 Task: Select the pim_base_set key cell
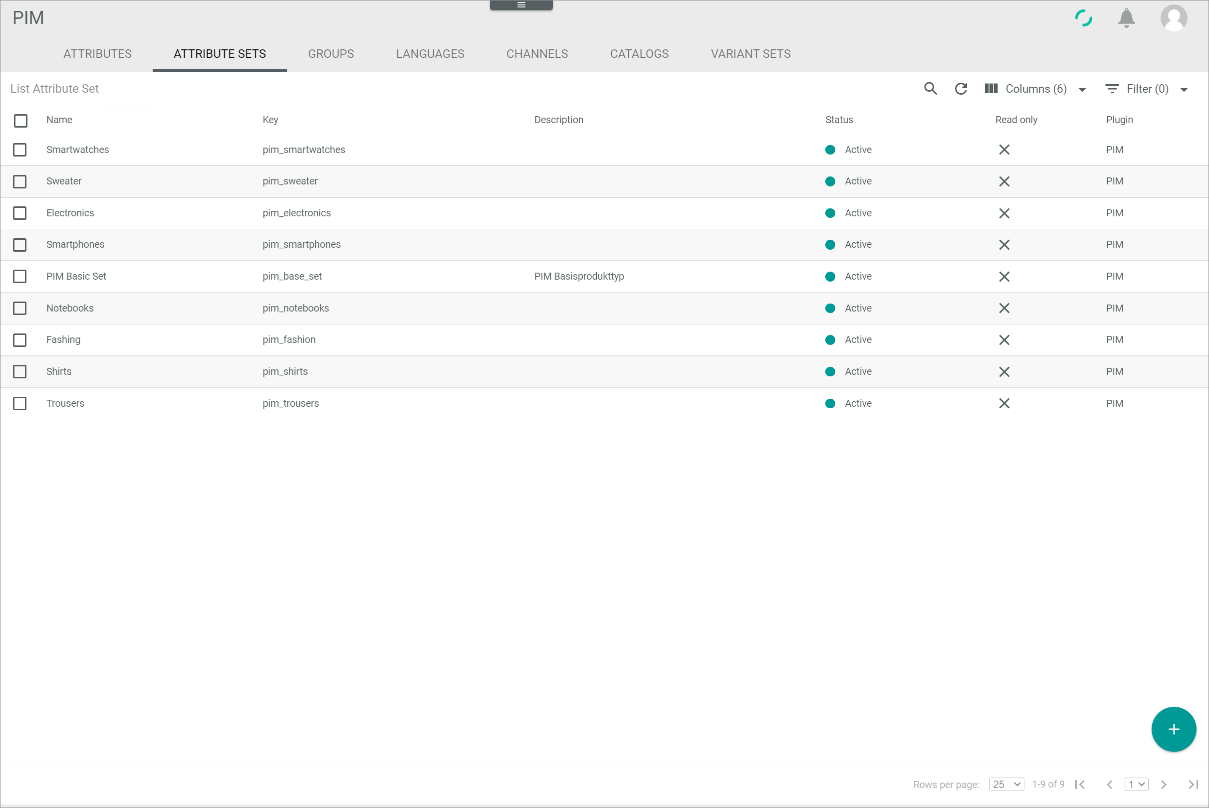(x=292, y=276)
